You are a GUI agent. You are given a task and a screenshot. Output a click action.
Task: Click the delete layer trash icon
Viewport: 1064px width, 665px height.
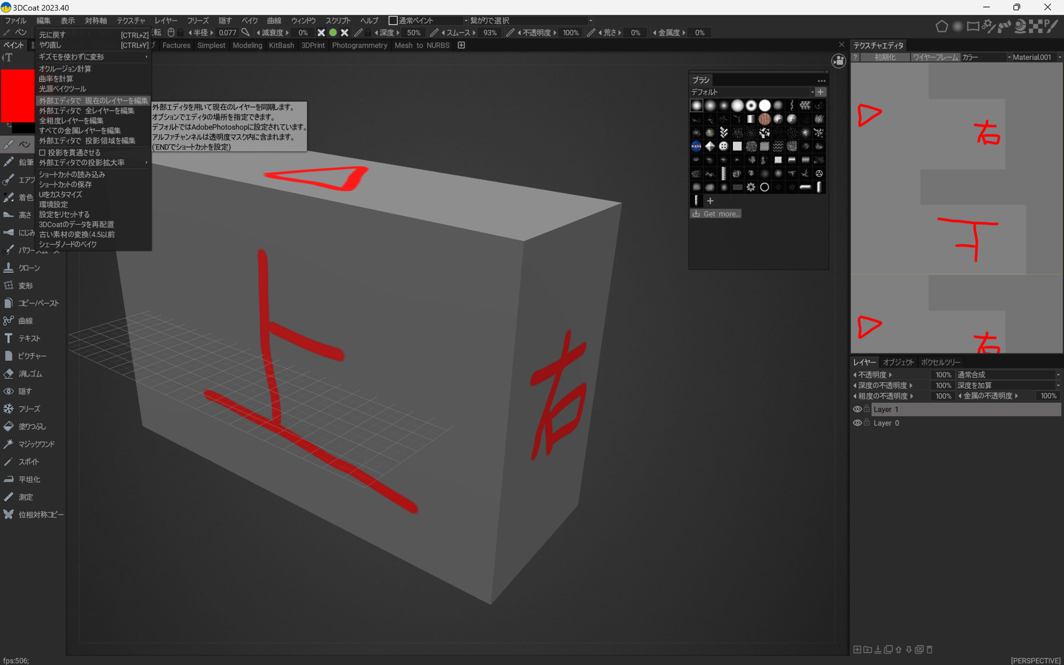(929, 649)
